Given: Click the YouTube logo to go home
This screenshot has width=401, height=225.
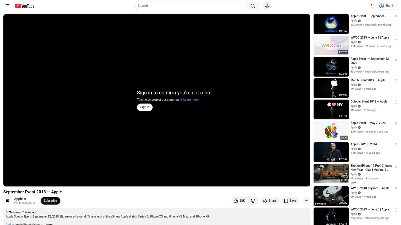Looking at the screenshot, I should pos(24,6).
